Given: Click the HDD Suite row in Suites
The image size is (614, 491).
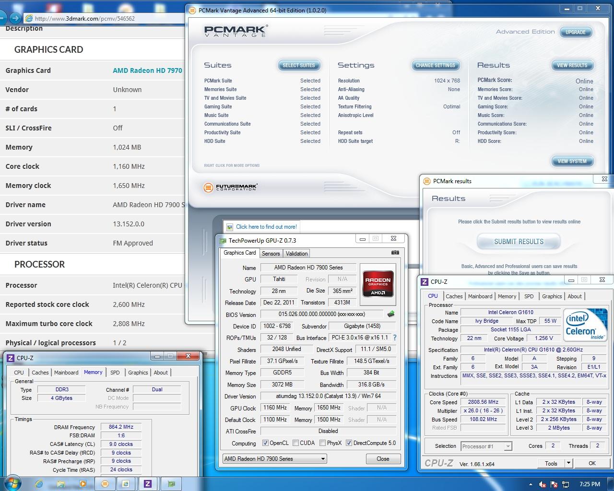Looking at the screenshot, I should click(x=262, y=141).
